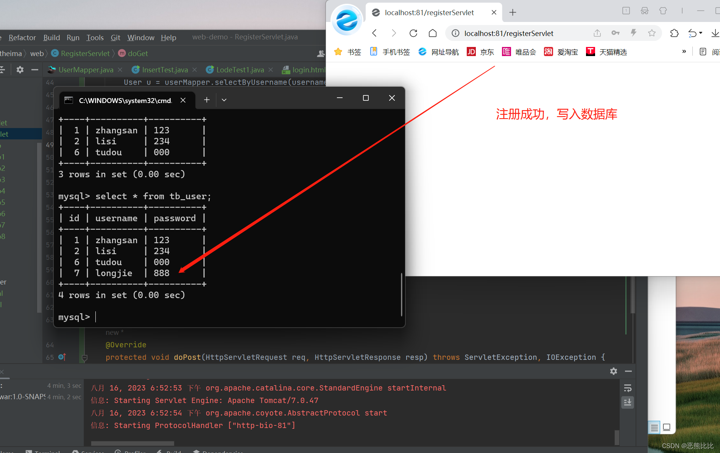Screen dimensions: 720x453
Task: Click the share icon in address bar
Action: point(597,33)
